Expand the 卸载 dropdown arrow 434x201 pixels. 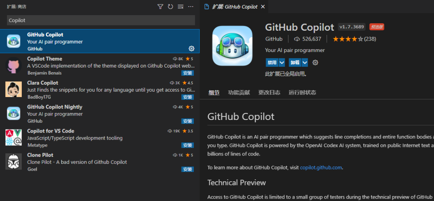tap(305, 63)
